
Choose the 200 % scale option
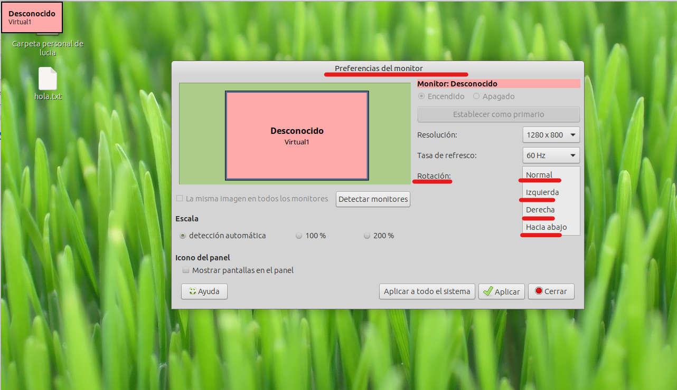(x=367, y=236)
